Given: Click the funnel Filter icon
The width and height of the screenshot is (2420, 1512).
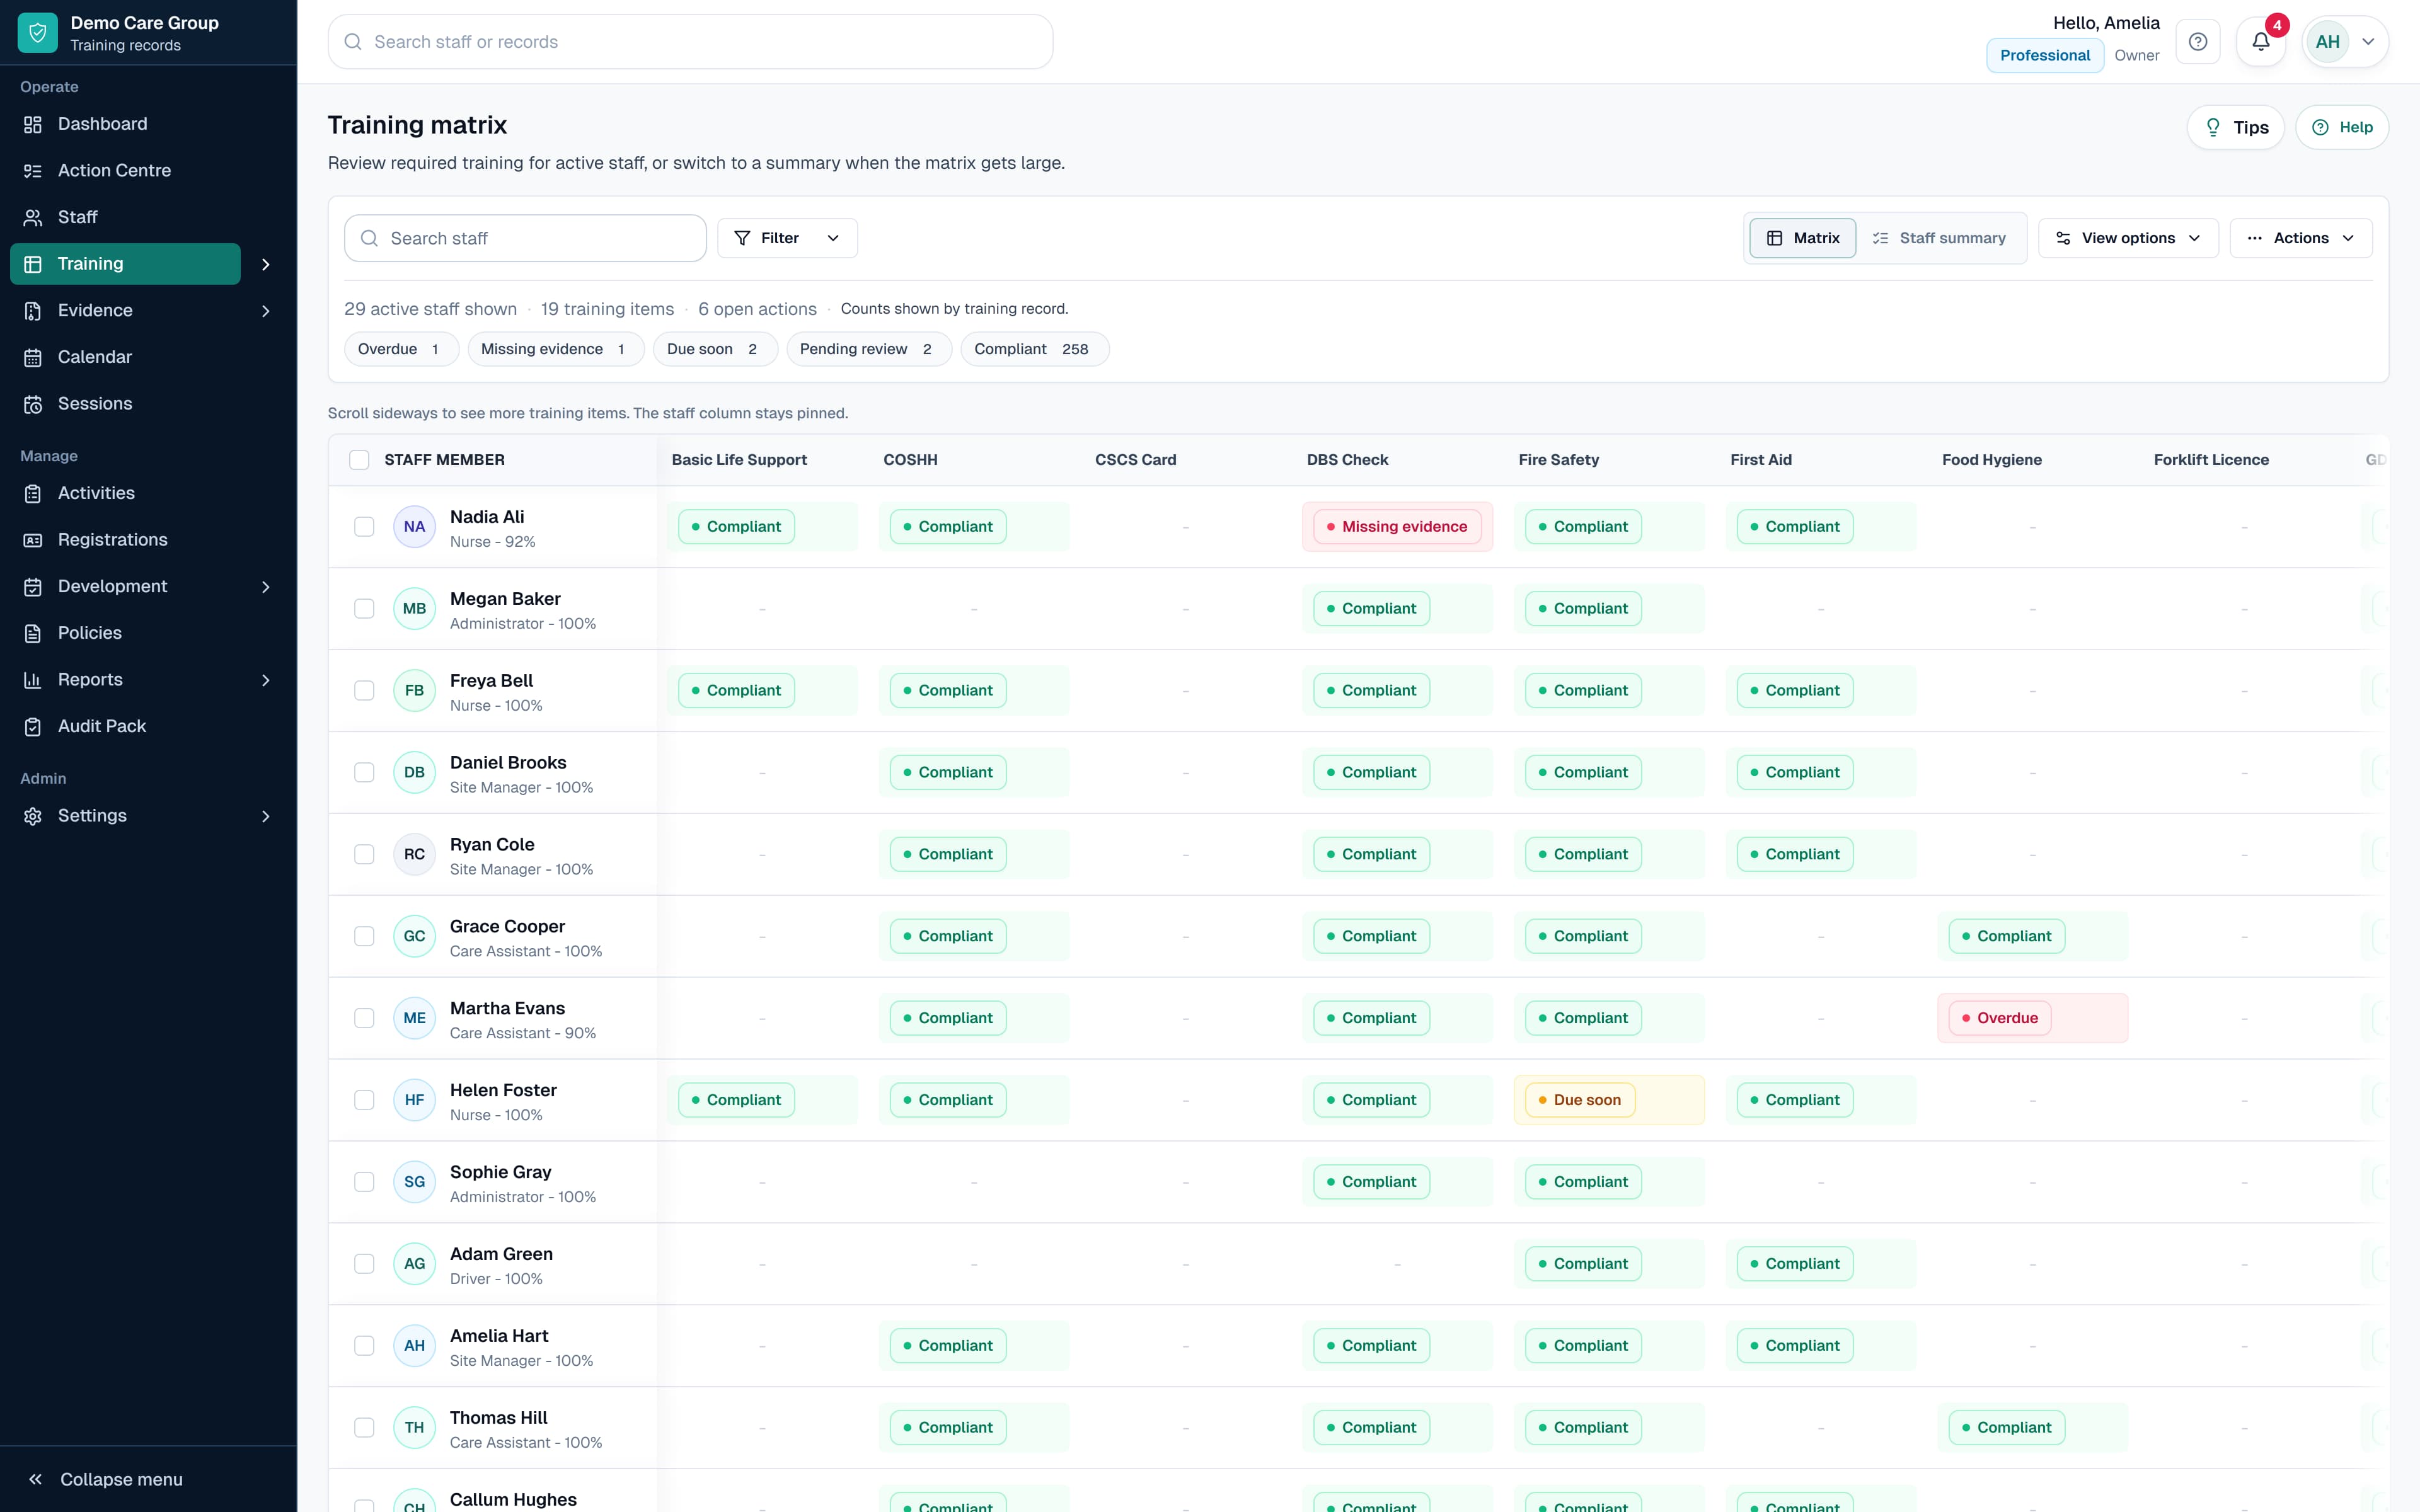Looking at the screenshot, I should (x=742, y=238).
